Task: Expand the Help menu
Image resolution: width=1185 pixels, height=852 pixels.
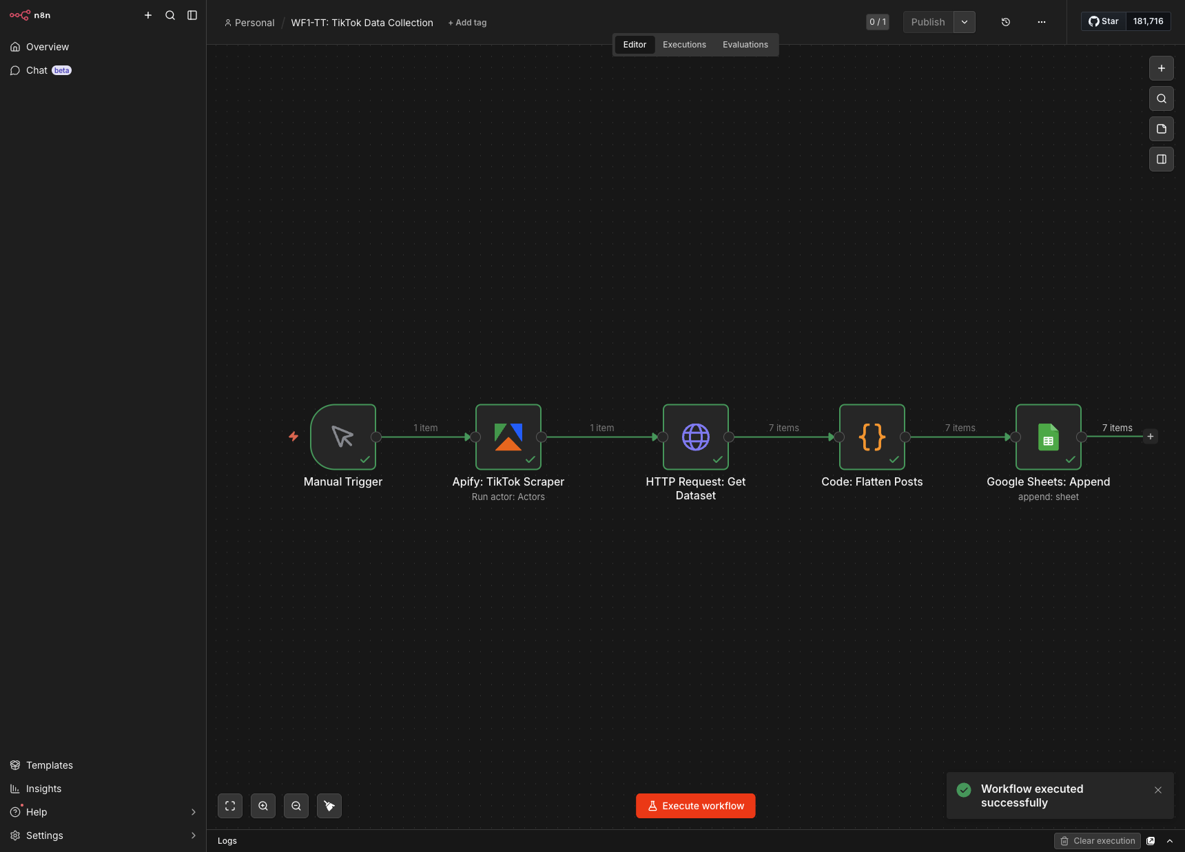Action: click(103, 812)
